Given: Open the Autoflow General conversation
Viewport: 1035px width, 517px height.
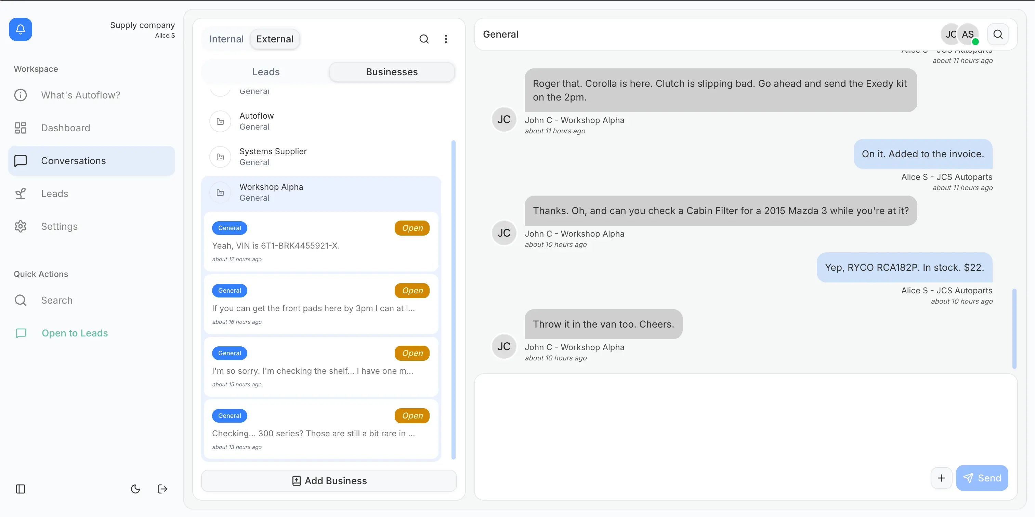Looking at the screenshot, I should coord(322,121).
